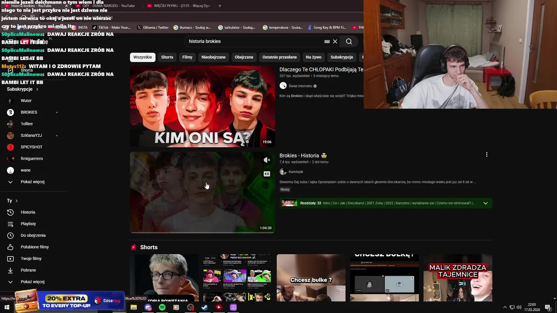The image size is (557, 313).
Task: Click the volume icon in system tray
Action: point(519,307)
